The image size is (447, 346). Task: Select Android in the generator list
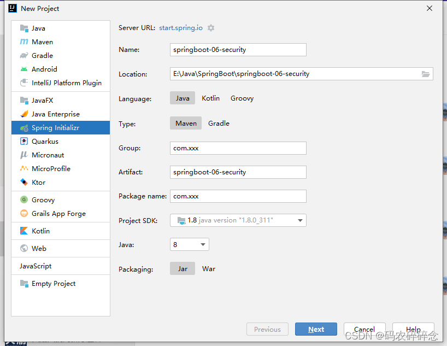click(x=61, y=69)
